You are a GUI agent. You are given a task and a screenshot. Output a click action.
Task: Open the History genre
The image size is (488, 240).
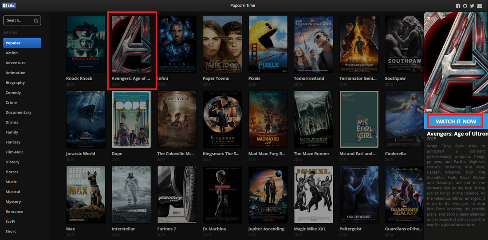click(12, 162)
